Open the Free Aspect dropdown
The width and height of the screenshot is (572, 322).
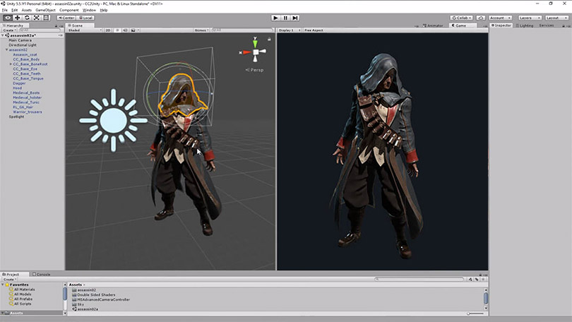(314, 30)
